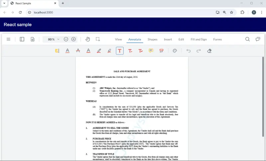Click the WHEREAS heading in document
This screenshot has height=161, width=266.
91,101
